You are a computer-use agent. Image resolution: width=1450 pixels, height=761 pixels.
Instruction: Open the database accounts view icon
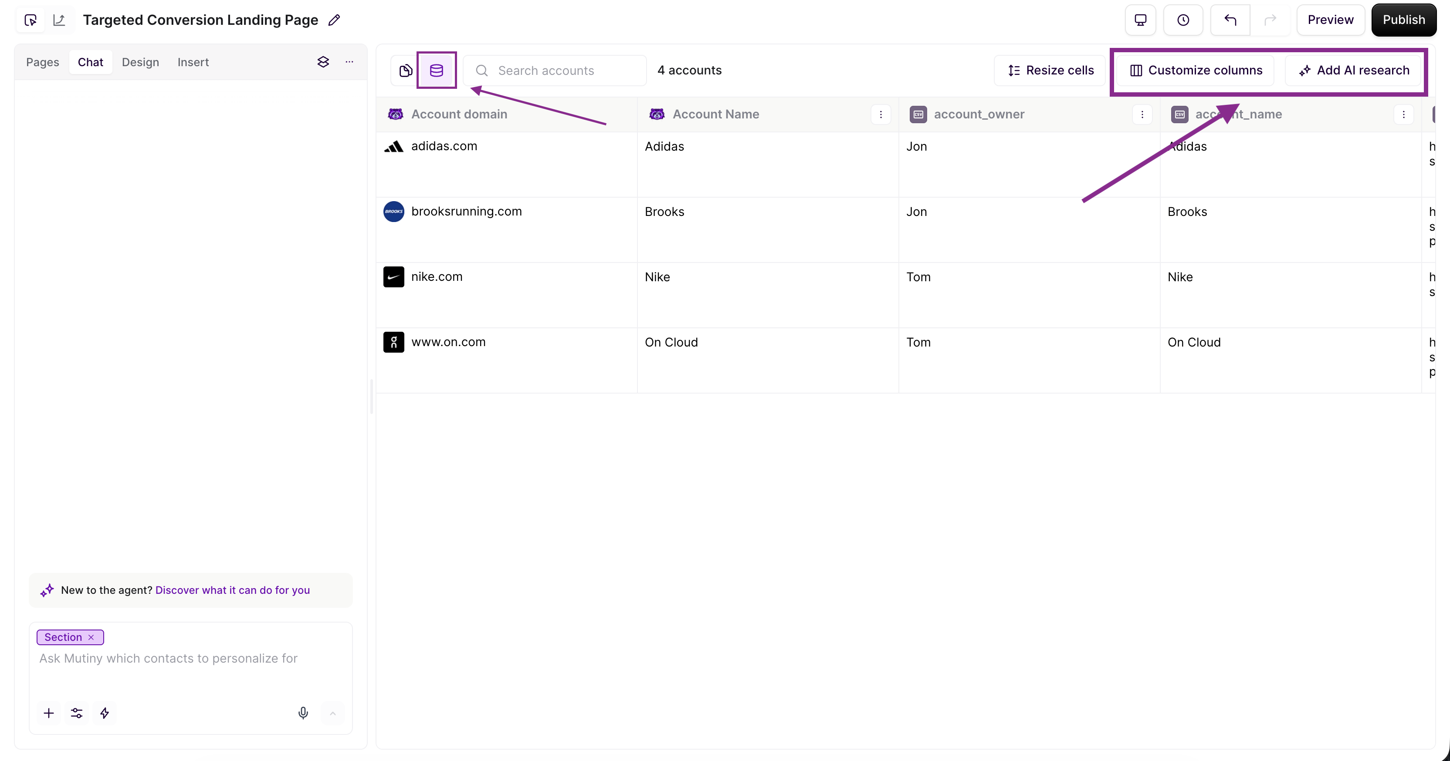pyautogui.click(x=436, y=70)
